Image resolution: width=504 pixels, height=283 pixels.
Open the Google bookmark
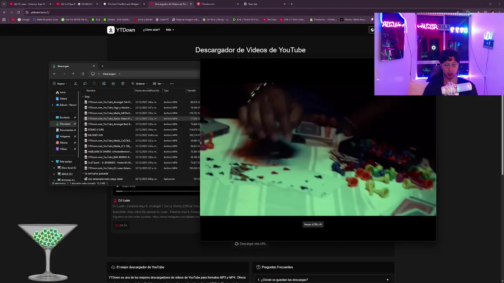[x=24, y=19]
